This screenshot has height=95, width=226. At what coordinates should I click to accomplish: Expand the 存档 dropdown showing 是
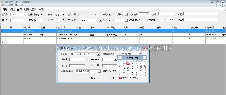tap(126, 20)
